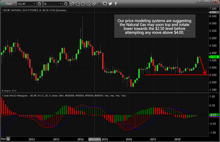Click the green 3.724 price label
The width and height of the screenshot is (220, 142).
point(214,57)
